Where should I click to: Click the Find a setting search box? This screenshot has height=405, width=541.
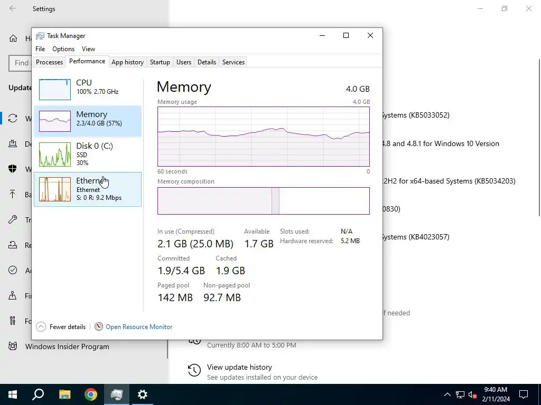pos(20,63)
